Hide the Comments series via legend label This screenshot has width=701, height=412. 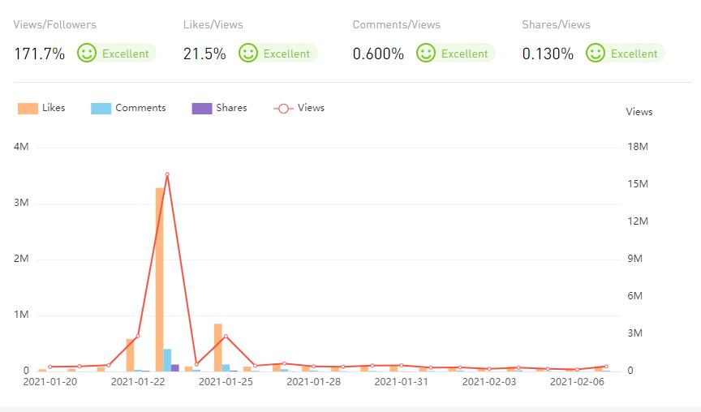pos(140,108)
